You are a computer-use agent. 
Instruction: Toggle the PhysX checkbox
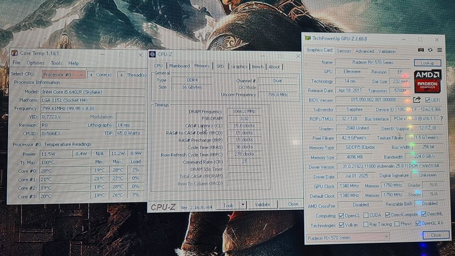pos(397,224)
